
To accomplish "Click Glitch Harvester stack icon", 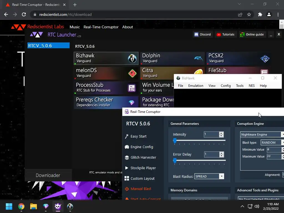I will (127, 158).
